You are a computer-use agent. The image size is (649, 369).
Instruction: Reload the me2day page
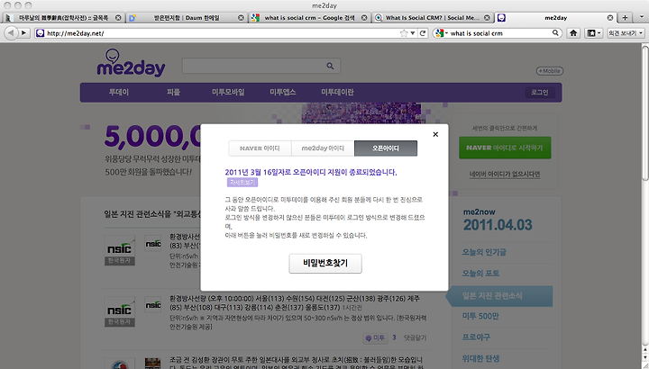tap(423, 33)
